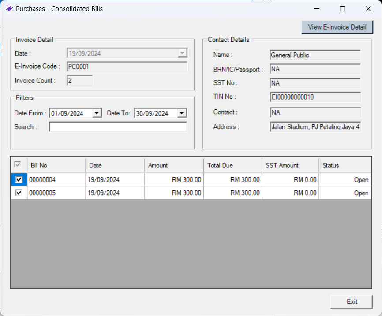The width and height of the screenshot is (382, 316).
Task: Open the Date From dropdown calendar
Action: point(97,113)
